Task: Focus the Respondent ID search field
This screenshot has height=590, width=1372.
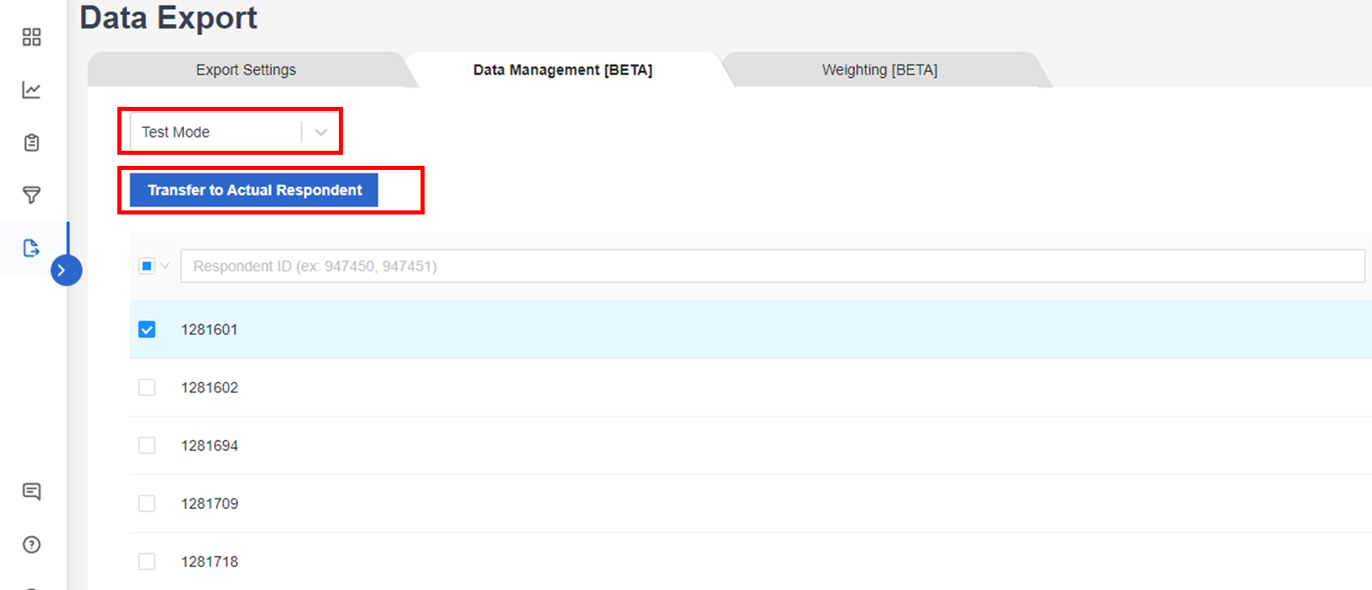Action: [772, 266]
